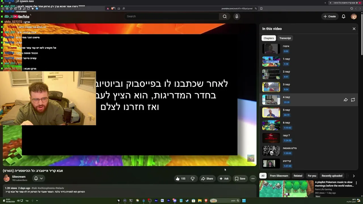363x204 pixels.
Task: Show more filter chips with the right arrow
Action: coord(354,176)
